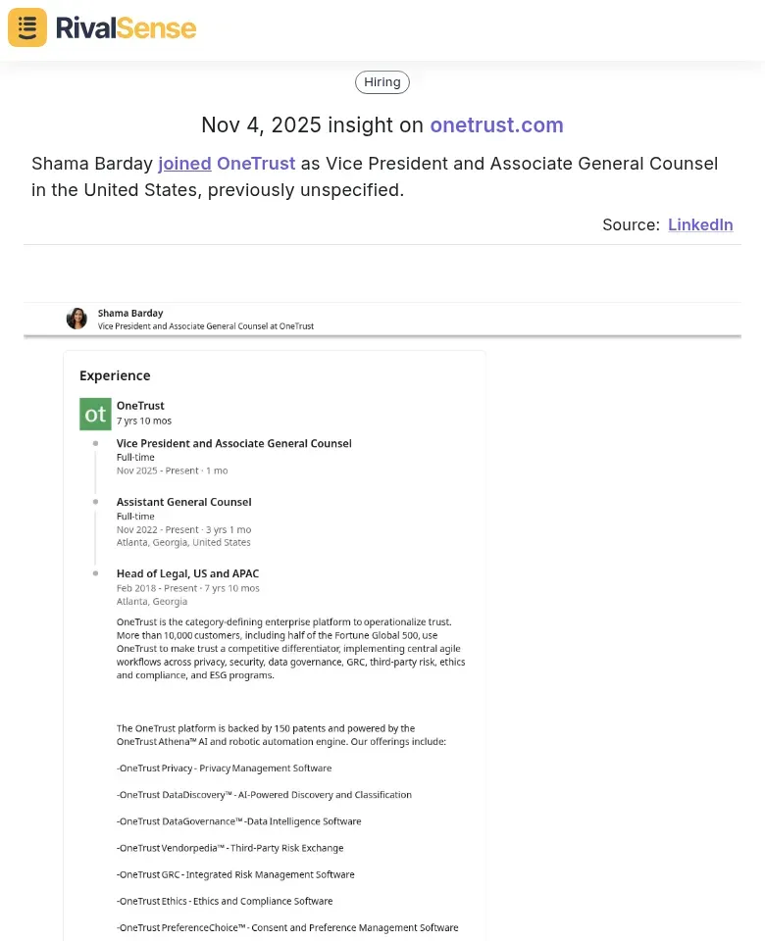Select the Vice President and Associate General Counsel entry
This screenshot has width=765, height=941.
233,443
